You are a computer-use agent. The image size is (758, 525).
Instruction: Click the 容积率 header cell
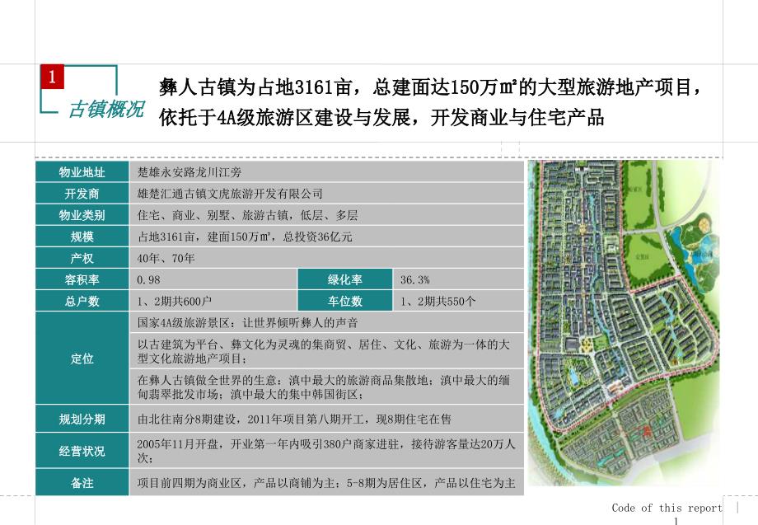tap(82, 279)
